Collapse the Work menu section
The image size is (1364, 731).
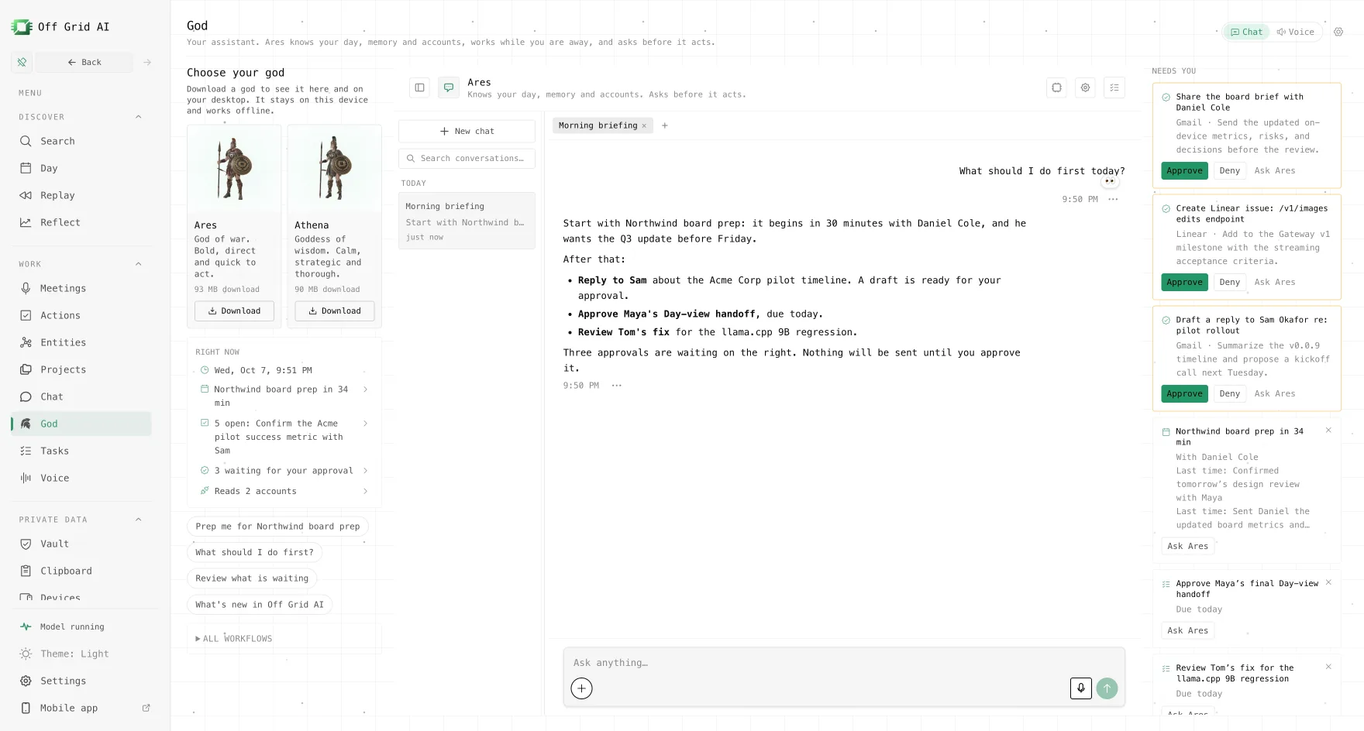click(x=139, y=264)
